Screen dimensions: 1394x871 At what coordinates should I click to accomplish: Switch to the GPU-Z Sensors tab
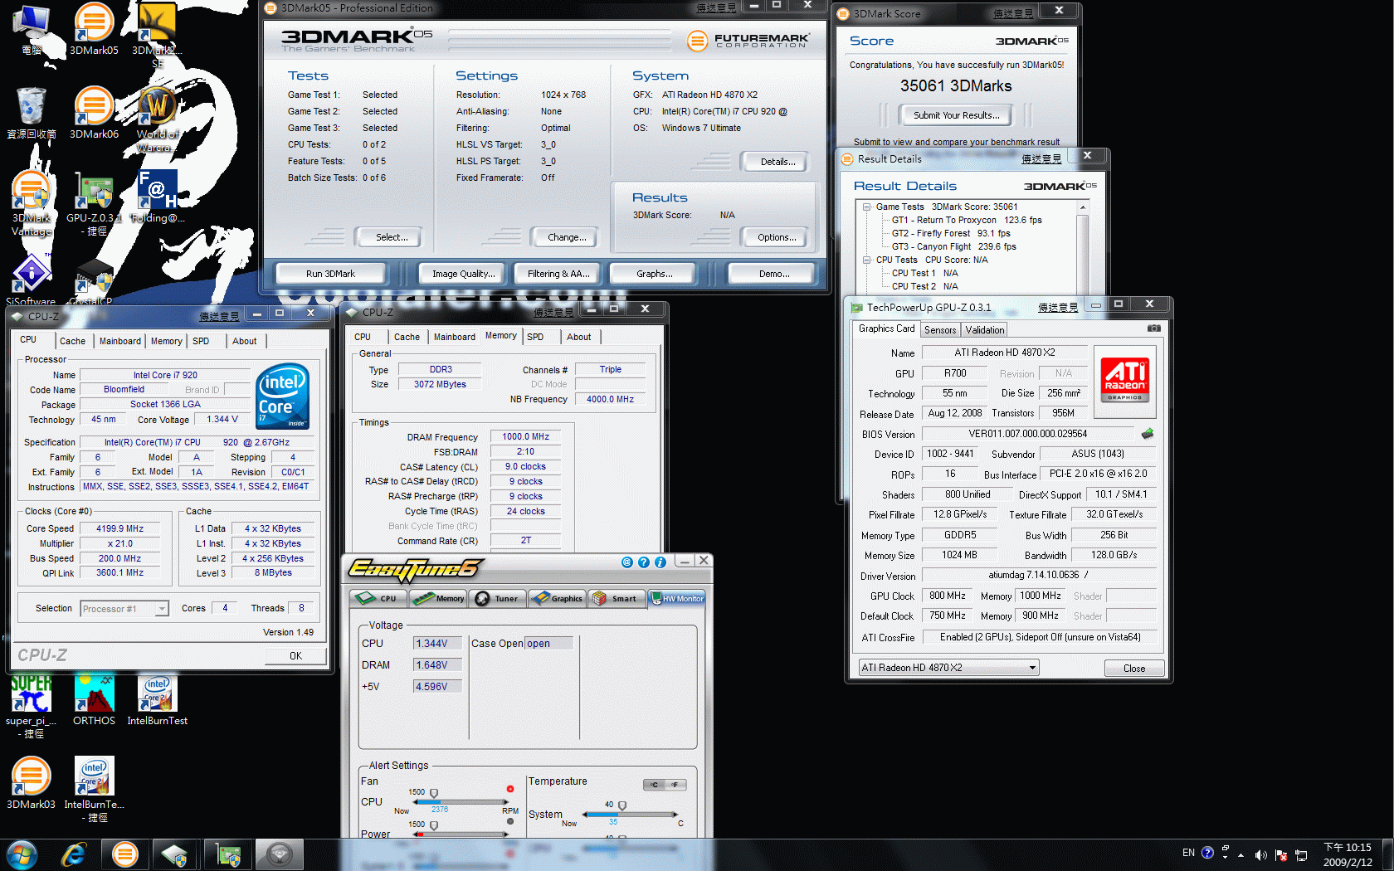pyautogui.click(x=940, y=330)
